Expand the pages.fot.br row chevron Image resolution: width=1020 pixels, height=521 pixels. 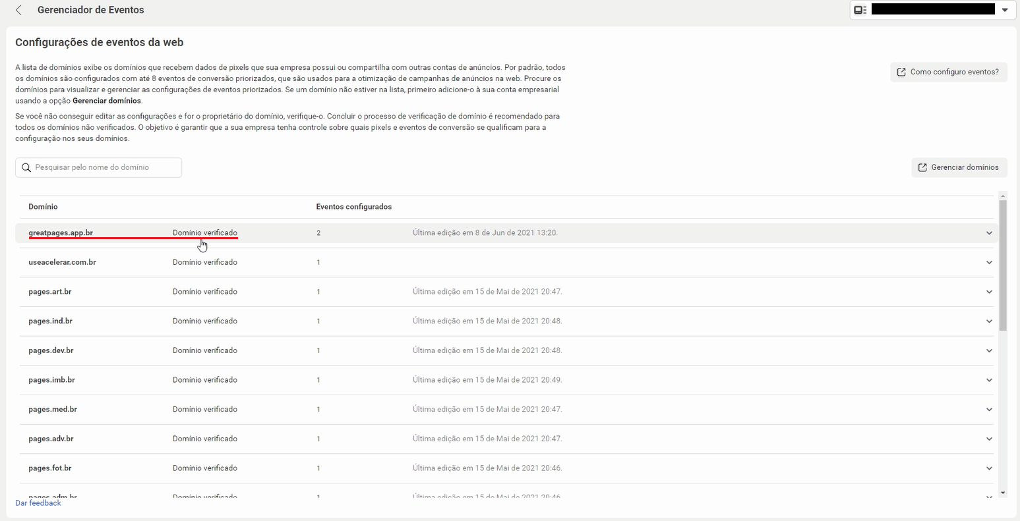pos(989,468)
